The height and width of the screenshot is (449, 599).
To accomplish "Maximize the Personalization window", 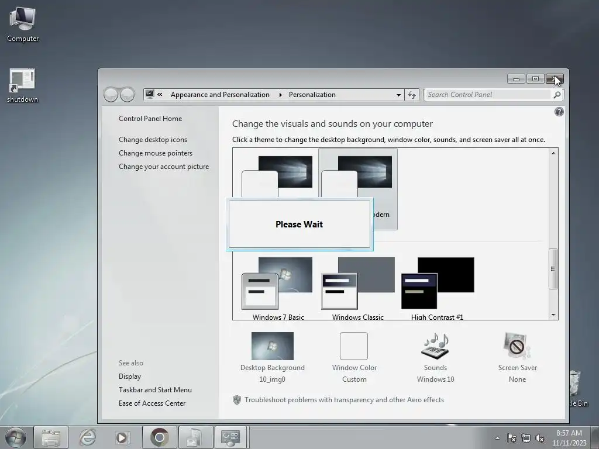I will [535, 79].
